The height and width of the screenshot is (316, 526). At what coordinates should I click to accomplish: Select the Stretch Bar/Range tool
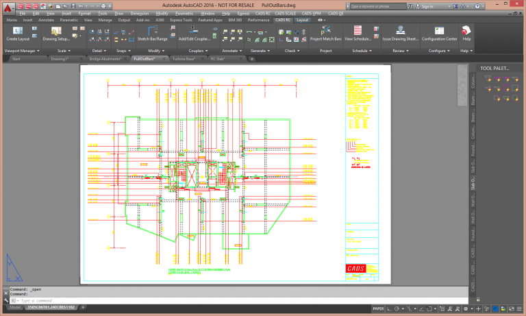click(x=152, y=32)
